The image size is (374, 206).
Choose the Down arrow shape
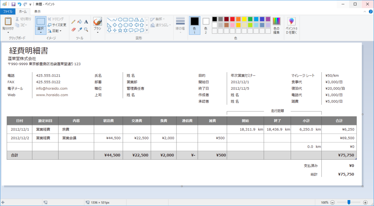click(110, 30)
